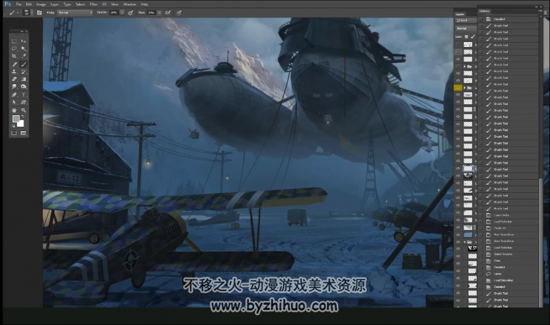Select the Pen tool
This screenshot has height=325, width=550.
click(x=14, y=95)
